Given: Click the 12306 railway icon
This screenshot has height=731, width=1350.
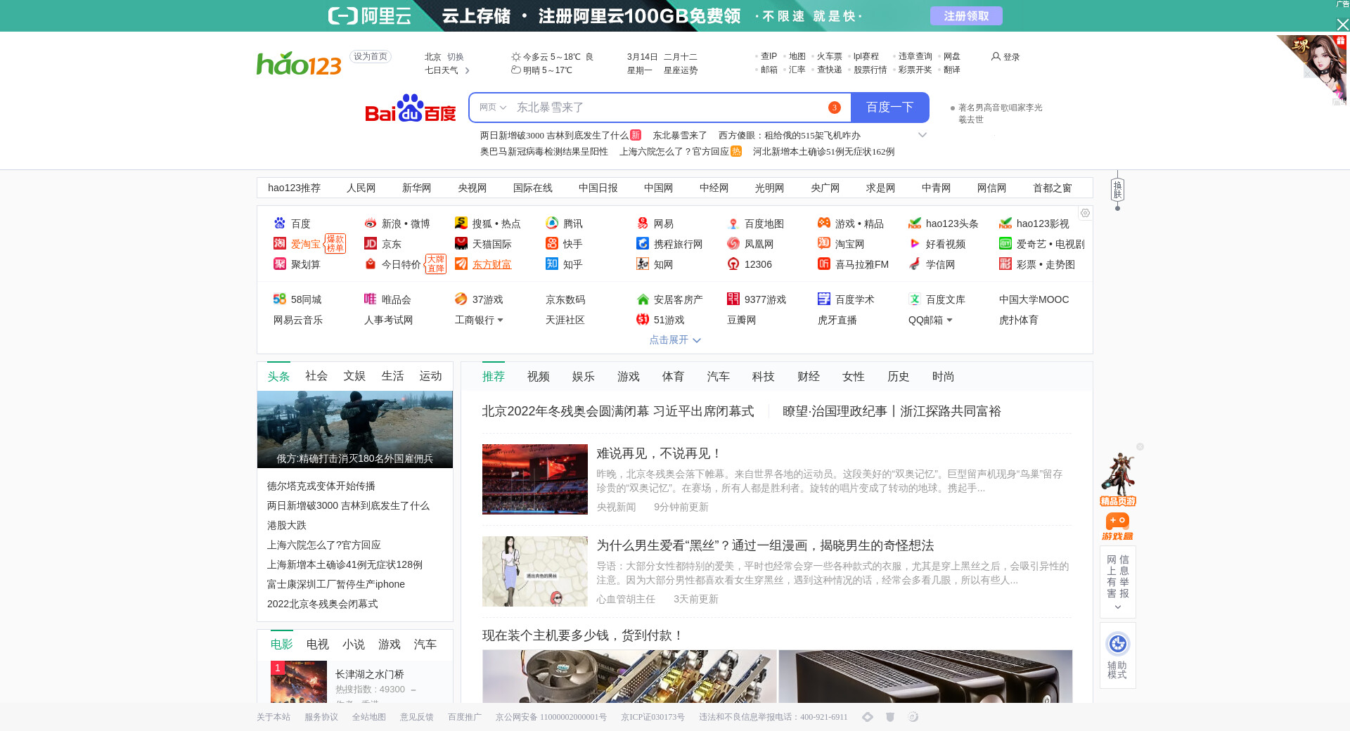Looking at the screenshot, I should tap(733, 264).
